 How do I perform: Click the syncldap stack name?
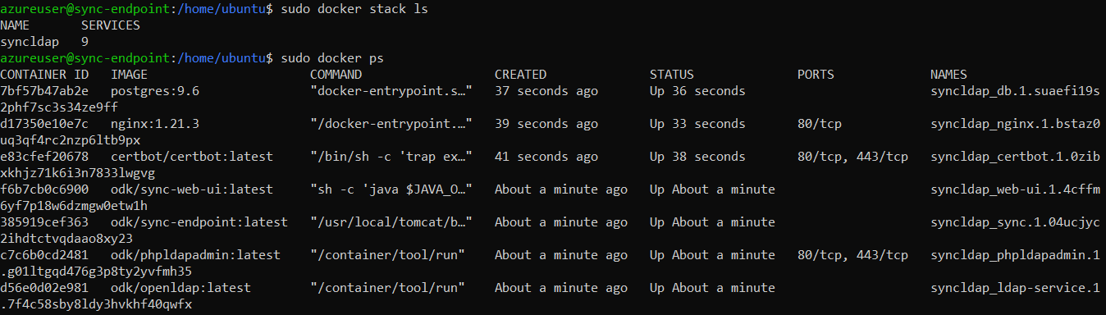click(x=30, y=42)
